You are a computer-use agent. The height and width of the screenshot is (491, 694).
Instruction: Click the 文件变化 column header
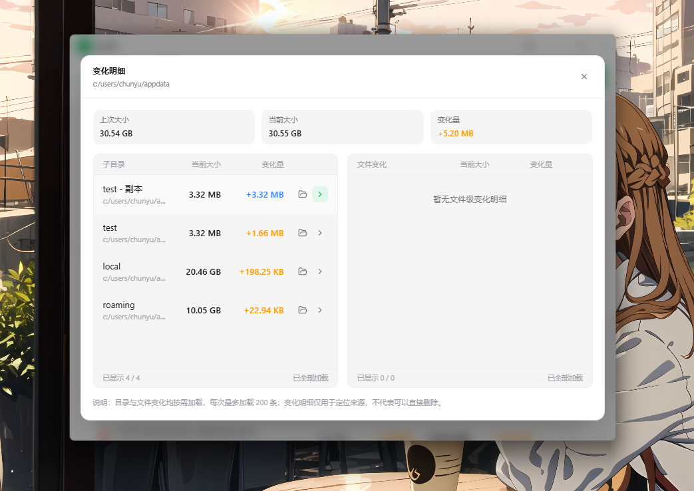(372, 164)
